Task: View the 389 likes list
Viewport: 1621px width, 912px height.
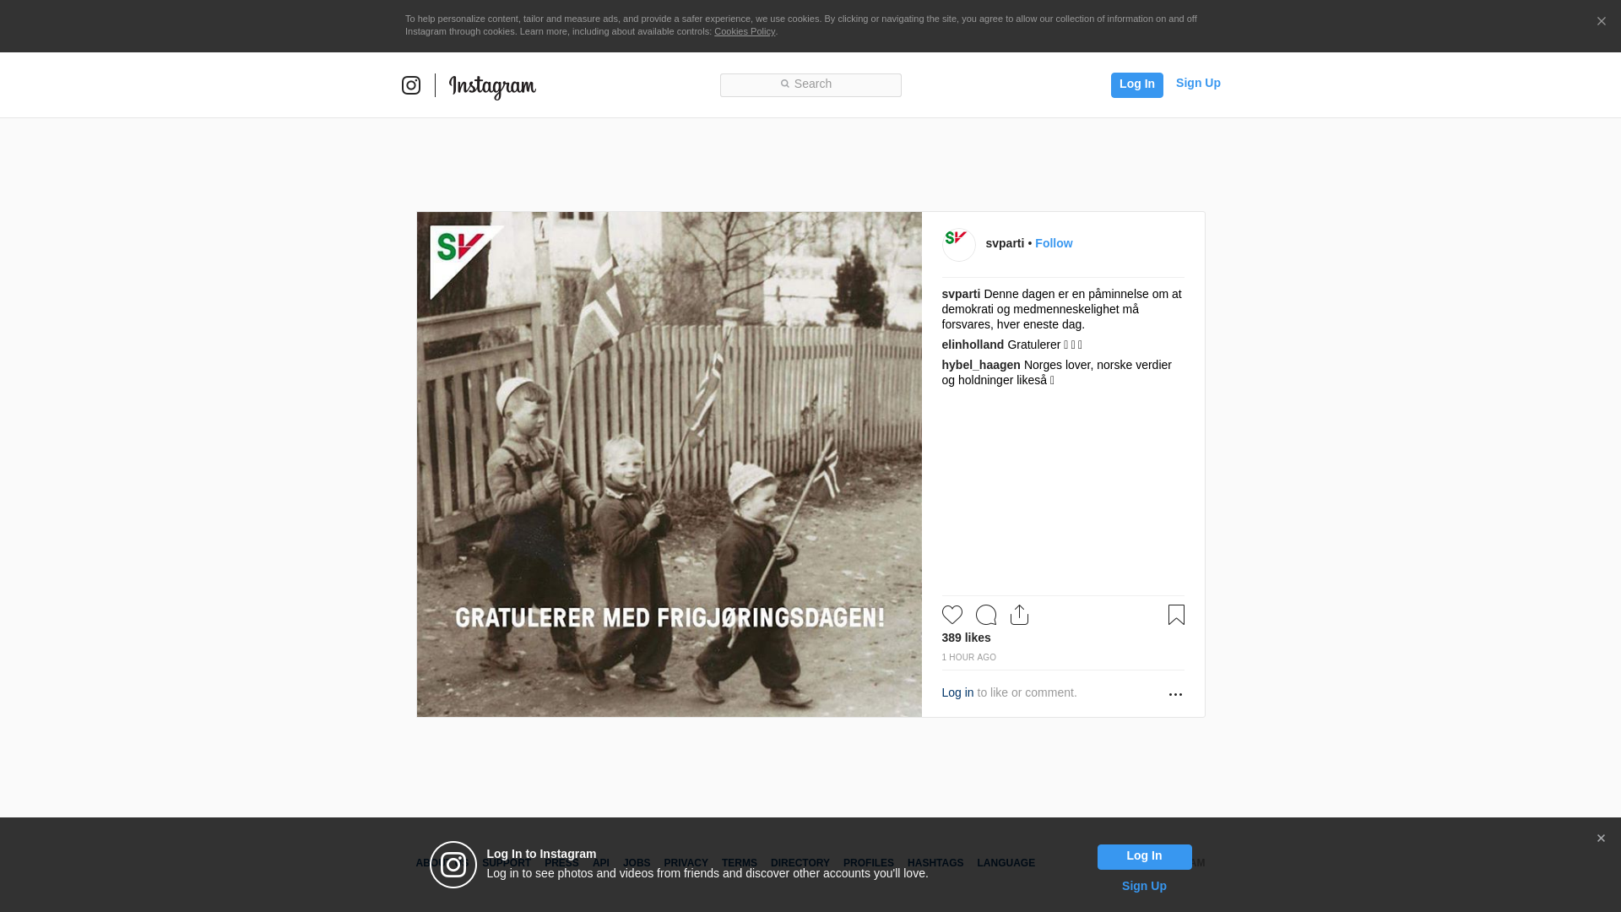Action: coord(966,638)
